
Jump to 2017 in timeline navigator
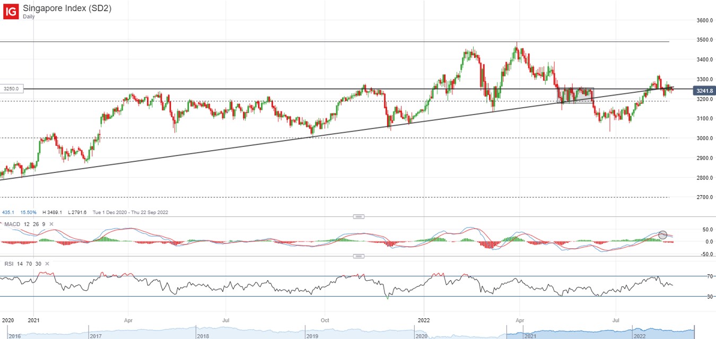click(x=95, y=336)
